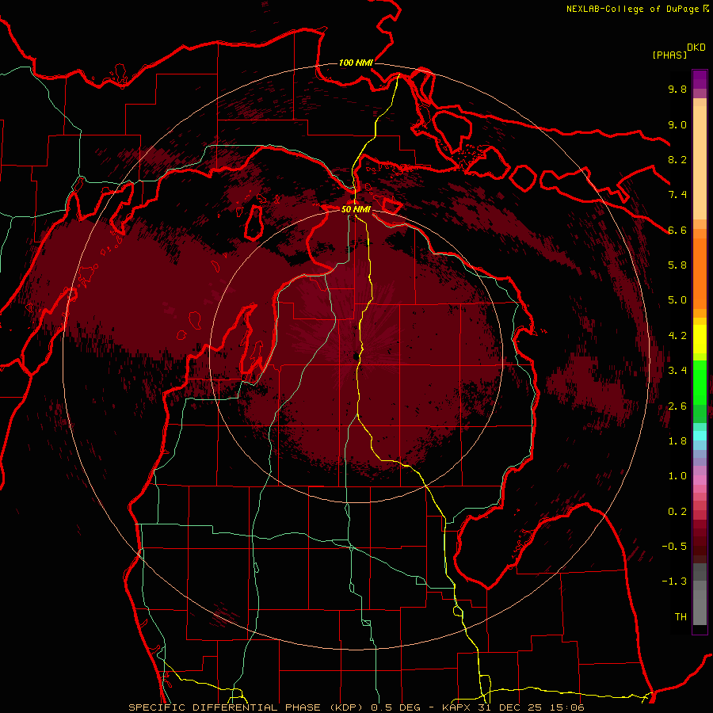Click the 5.0 value on the legend
This screenshot has height=713, width=713.
(677, 300)
